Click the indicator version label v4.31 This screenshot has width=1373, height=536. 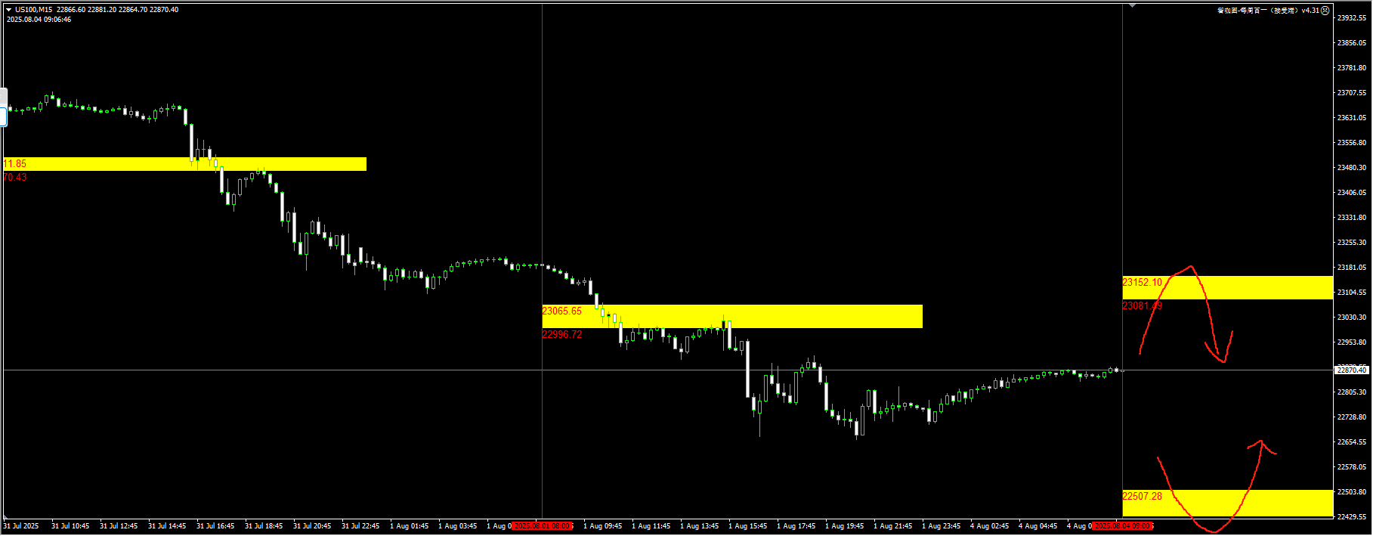click(1310, 11)
